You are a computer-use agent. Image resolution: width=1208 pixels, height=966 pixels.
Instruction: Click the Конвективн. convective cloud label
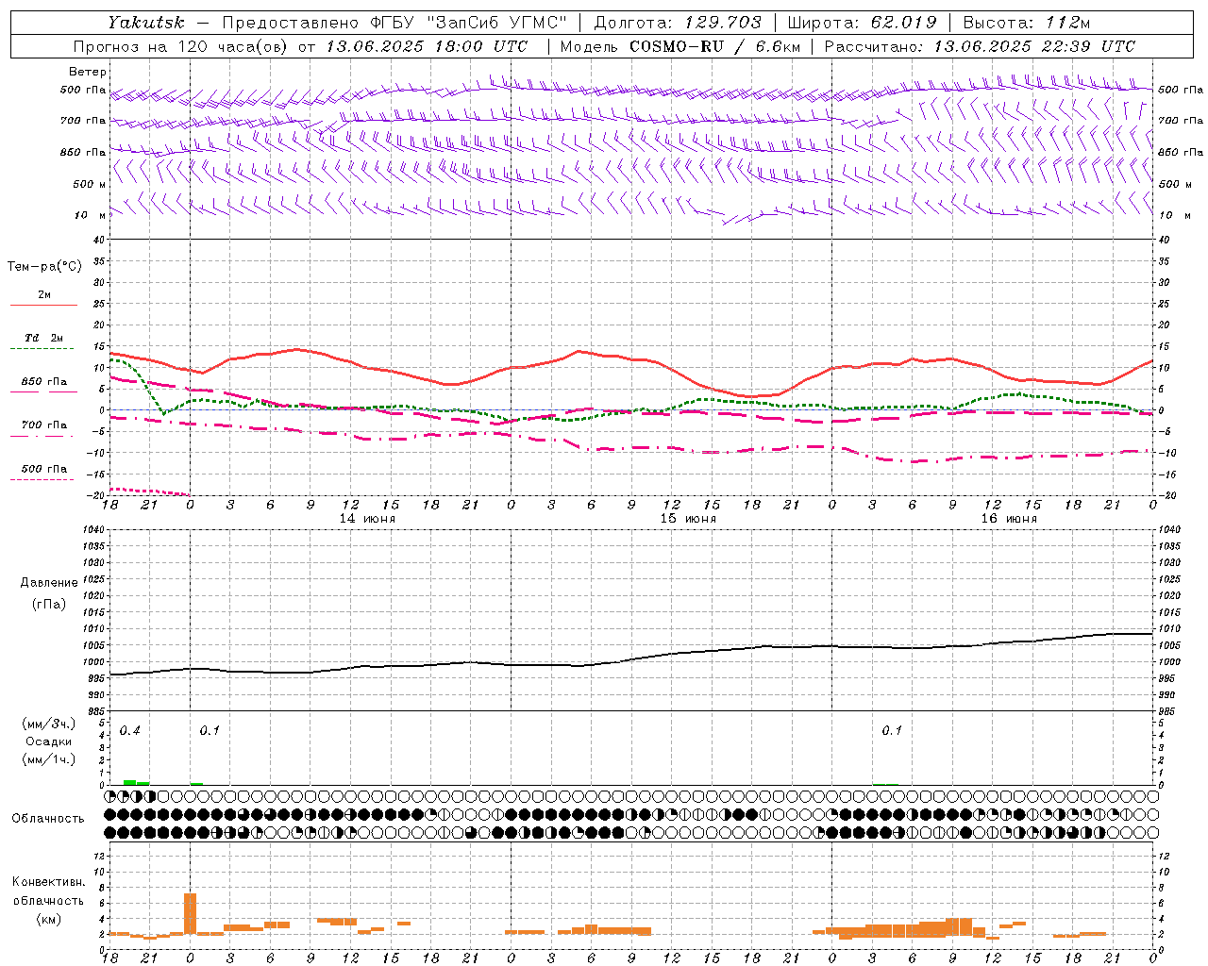tap(48, 882)
